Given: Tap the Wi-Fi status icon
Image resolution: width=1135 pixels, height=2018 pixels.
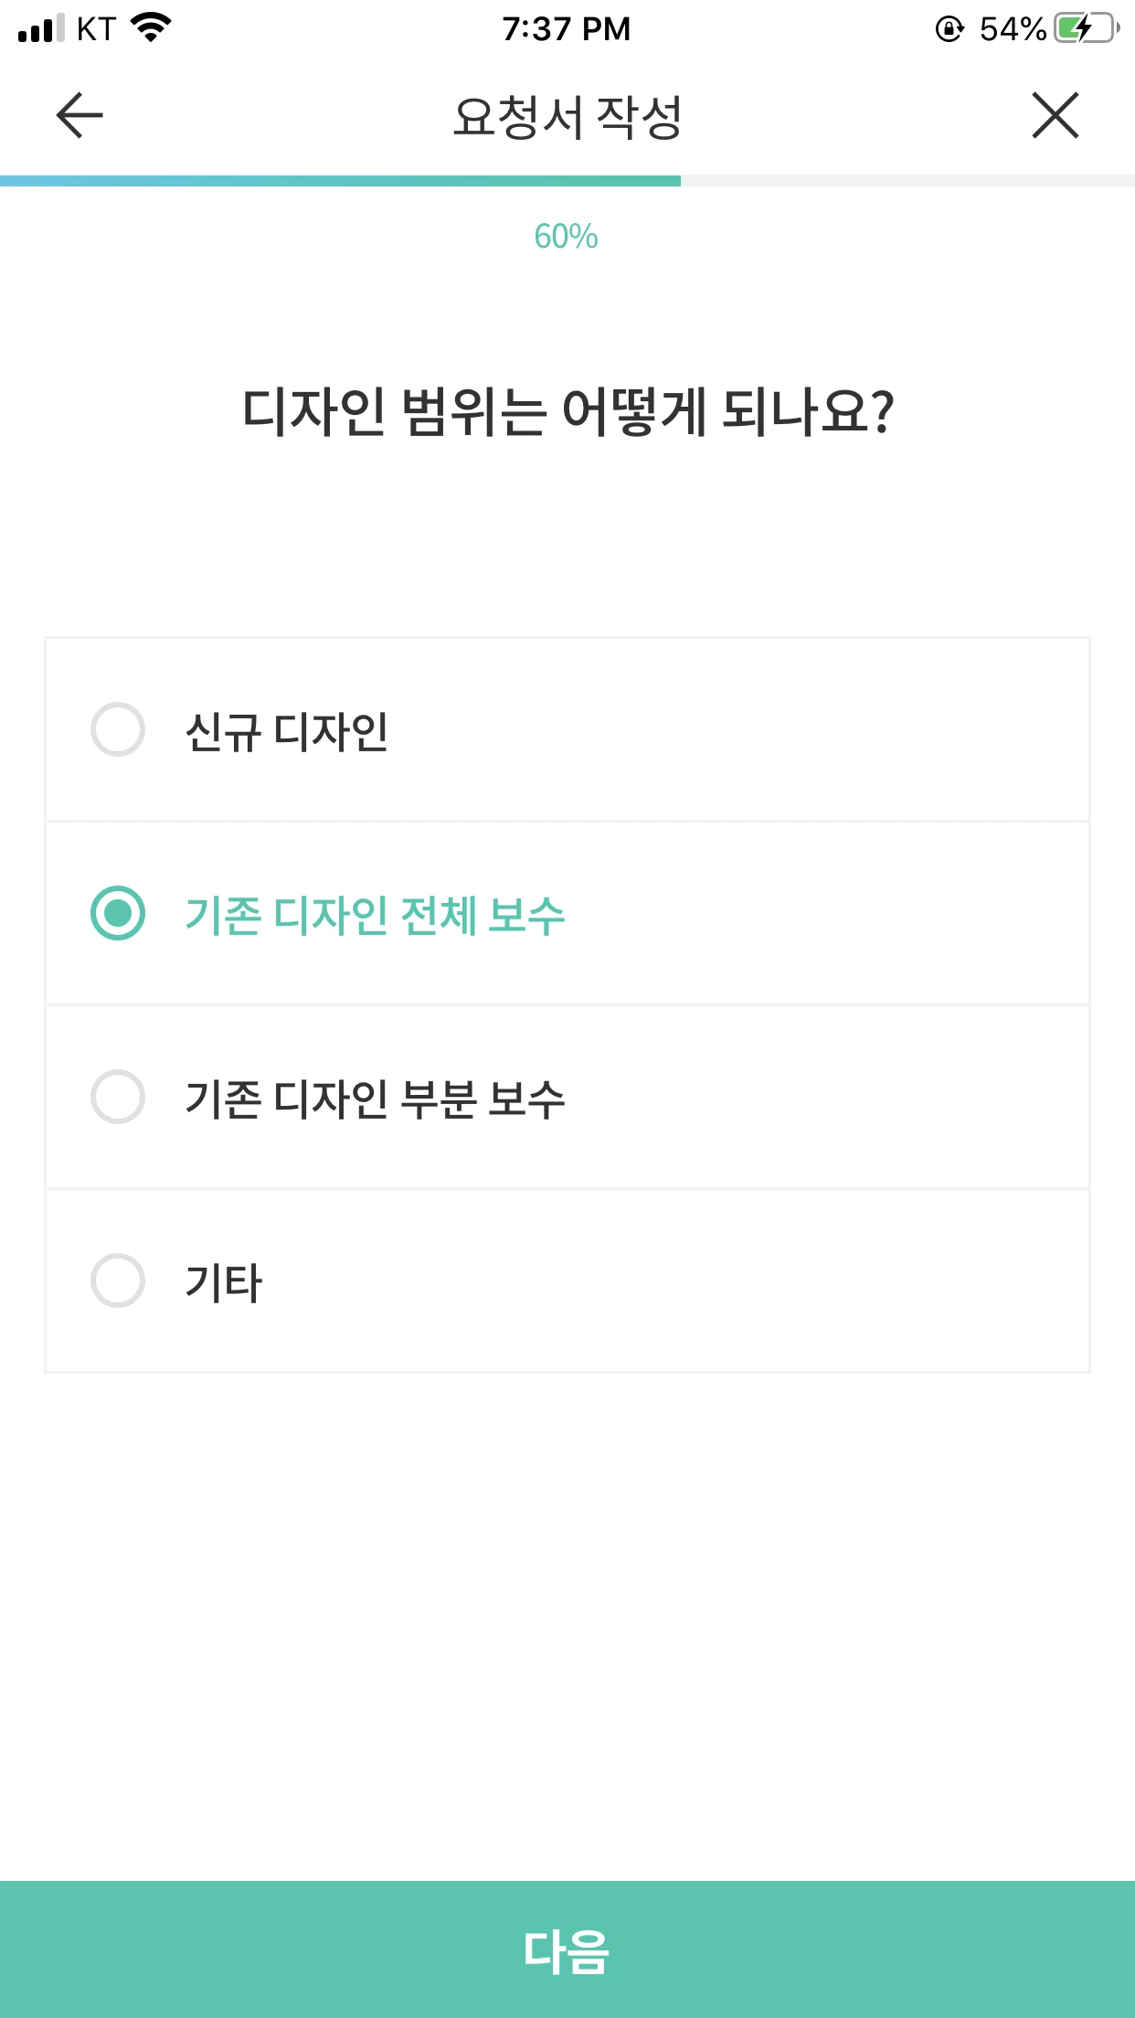Looking at the screenshot, I should tap(152, 27).
